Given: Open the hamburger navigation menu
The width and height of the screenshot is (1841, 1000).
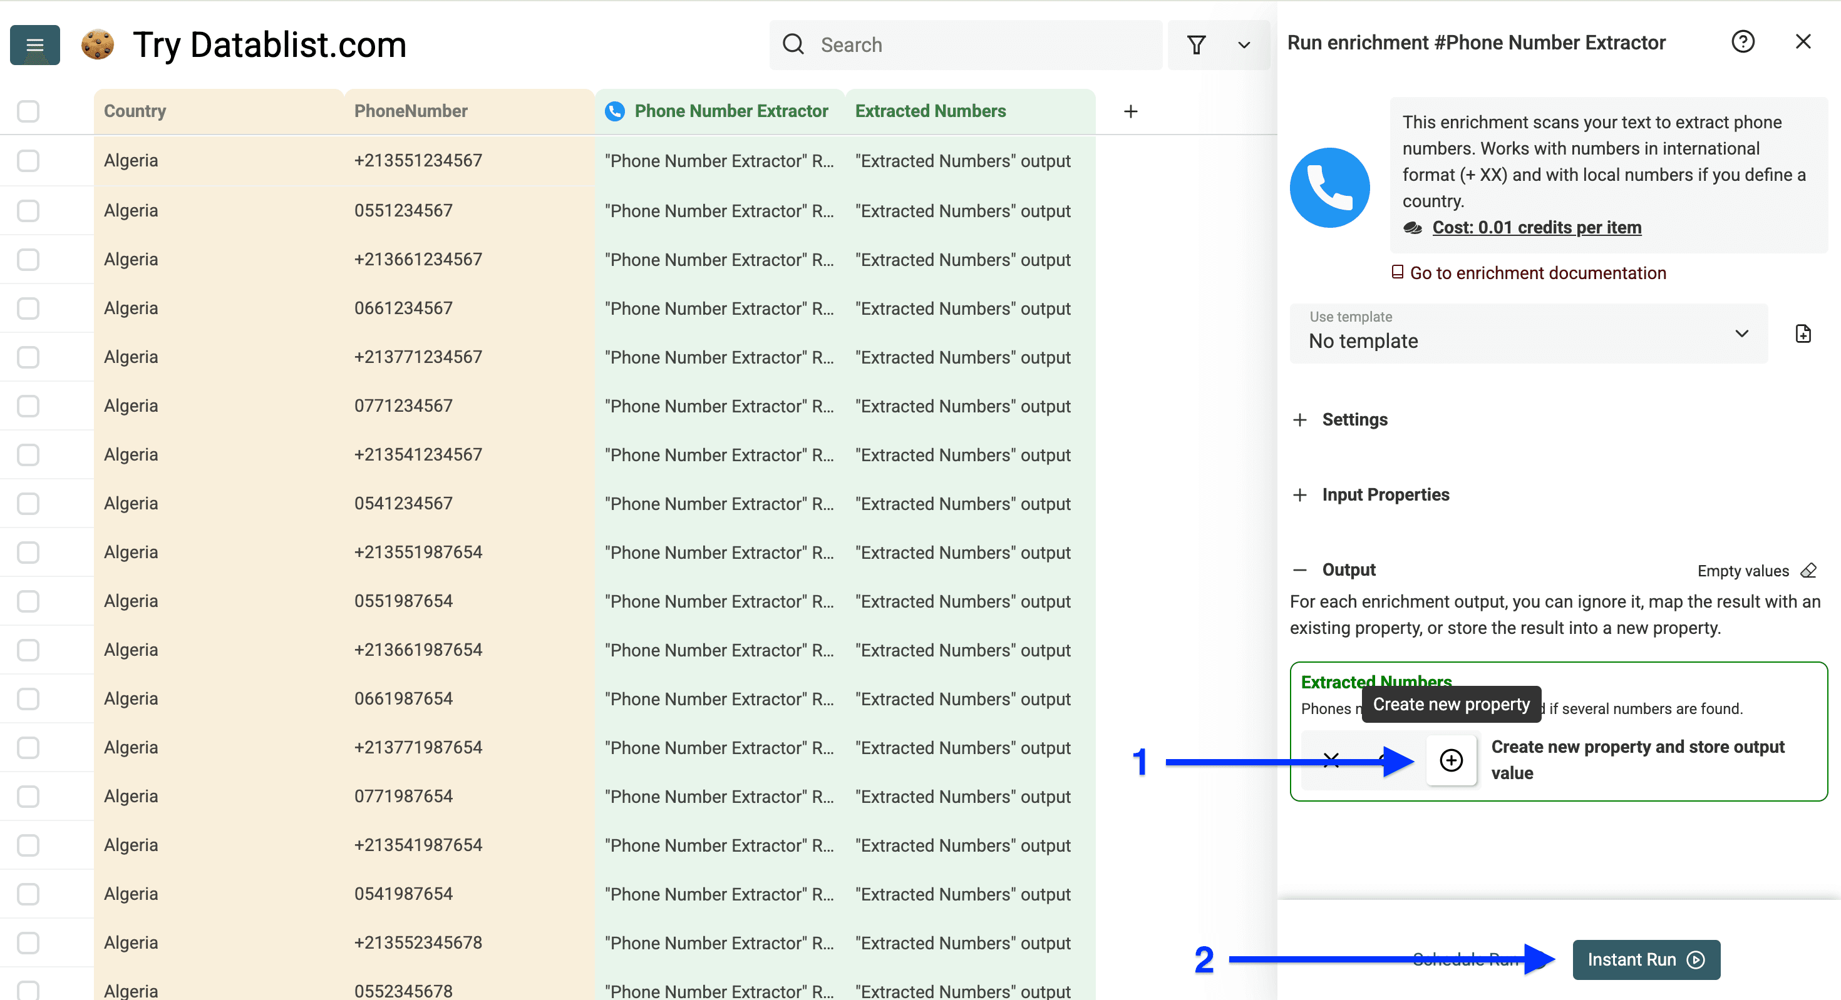Looking at the screenshot, I should tap(34, 45).
